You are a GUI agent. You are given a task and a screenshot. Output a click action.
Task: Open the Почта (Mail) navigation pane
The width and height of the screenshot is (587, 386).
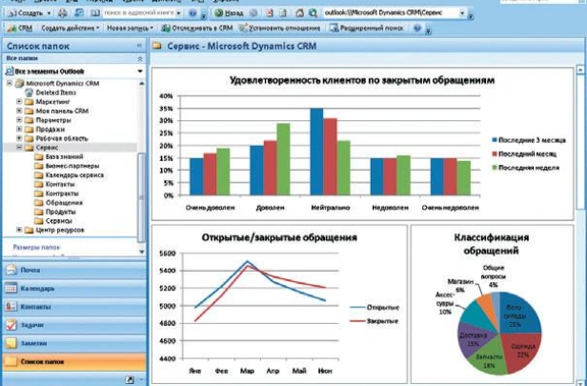pyautogui.click(x=38, y=271)
